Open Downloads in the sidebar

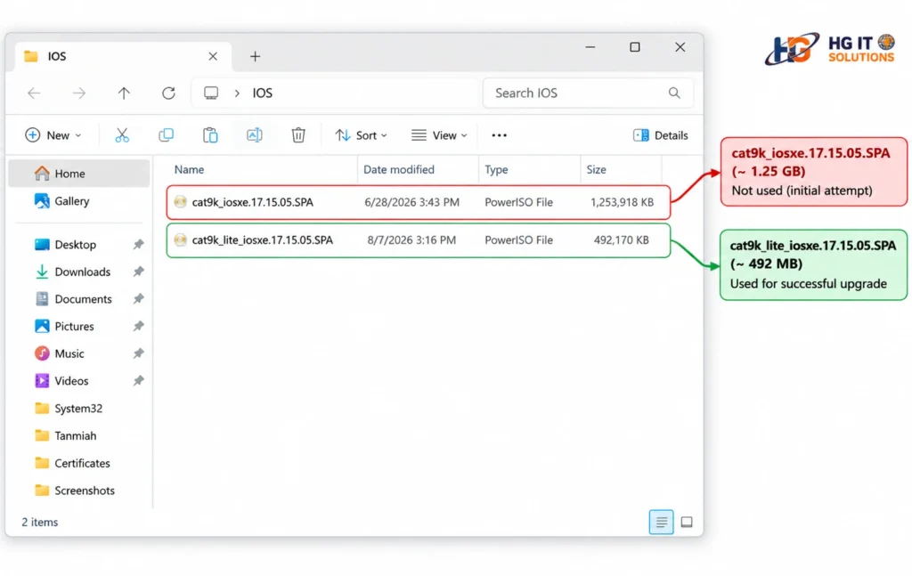[x=79, y=272]
